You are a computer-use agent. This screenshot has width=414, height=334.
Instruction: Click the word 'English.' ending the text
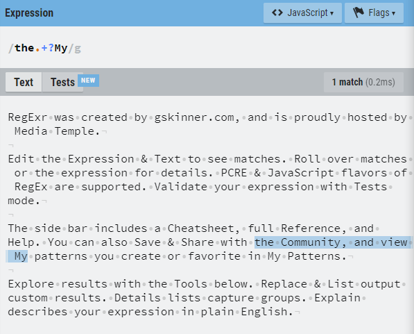click(x=267, y=312)
